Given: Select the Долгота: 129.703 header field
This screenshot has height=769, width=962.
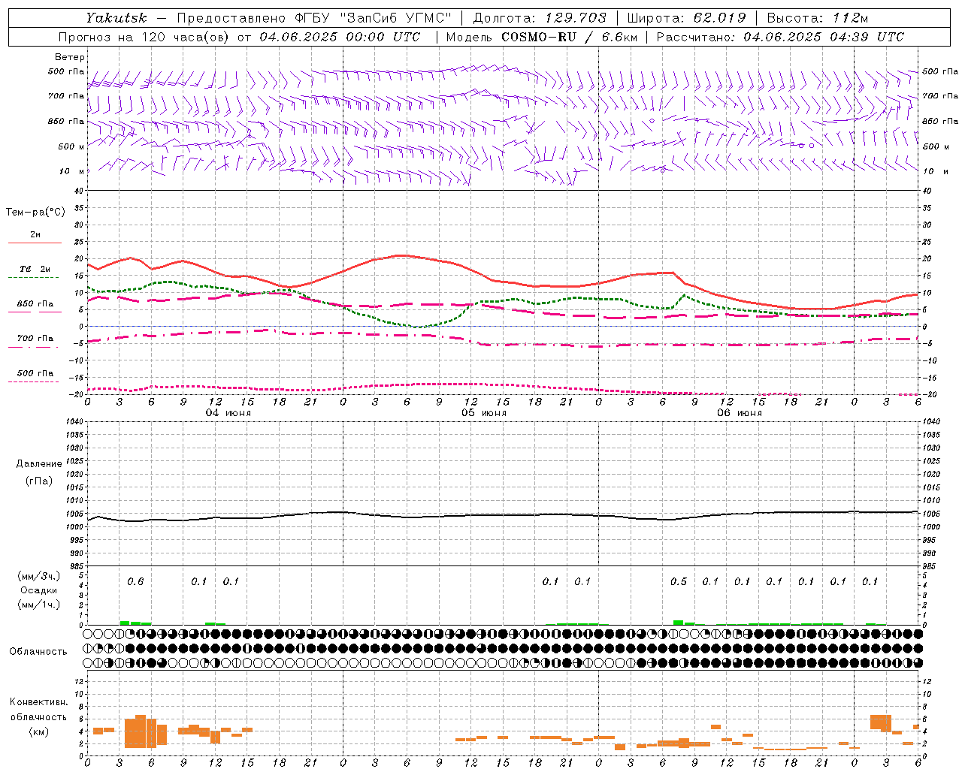Looking at the screenshot, I should [539, 17].
